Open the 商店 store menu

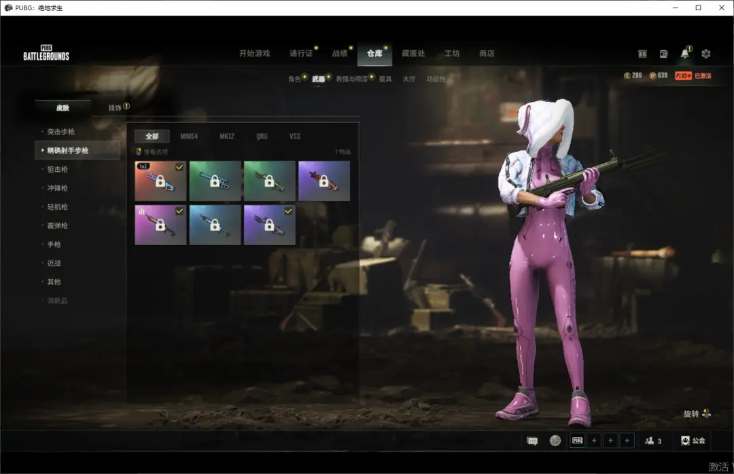(x=487, y=54)
